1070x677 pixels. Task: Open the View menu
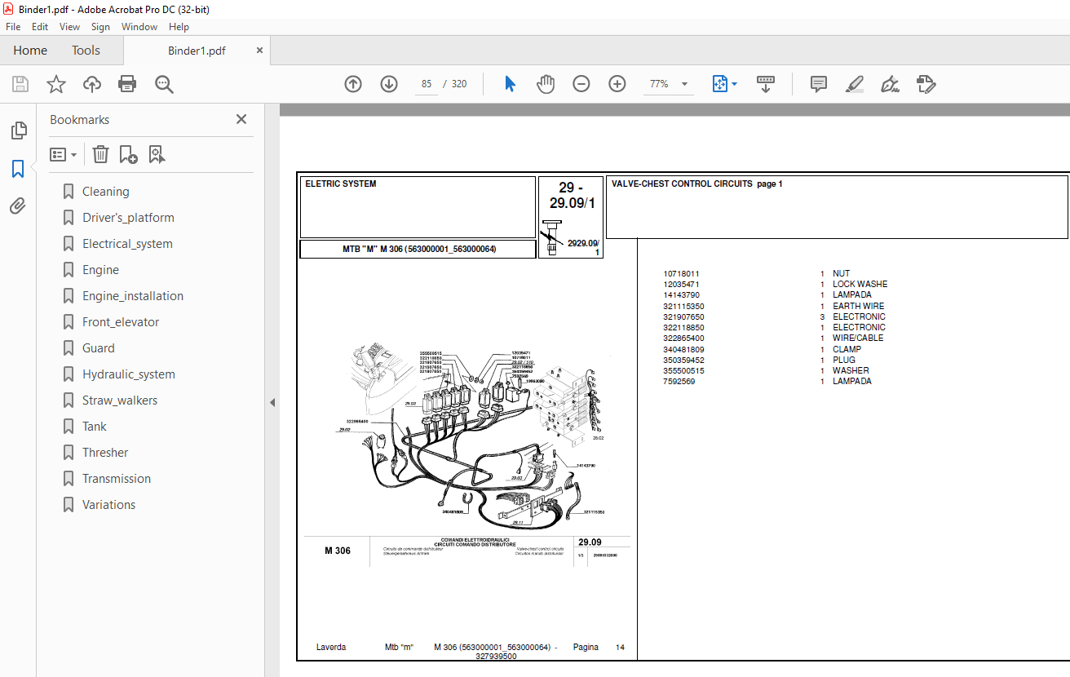(x=69, y=27)
